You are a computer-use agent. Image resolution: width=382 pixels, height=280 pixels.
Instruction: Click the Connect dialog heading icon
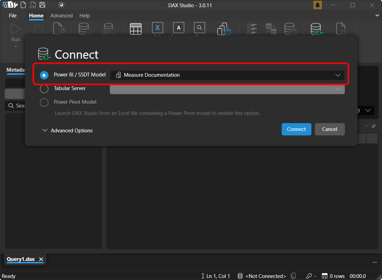pos(44,54)
